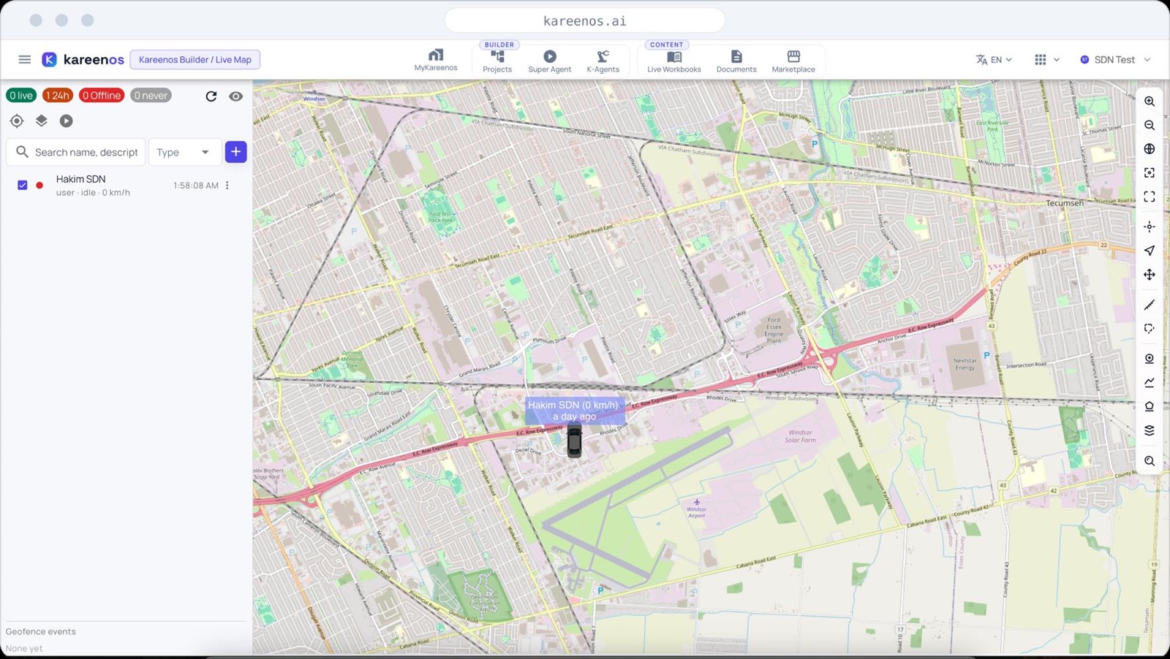Filter by the 0 Offline badge
This screenshot has width=1170, height=659.
102,95
